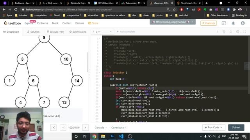Viewport: 250px width, 140px height.
Task: Switch to the Distribute Coins browser tab
Action: [79, 3]
